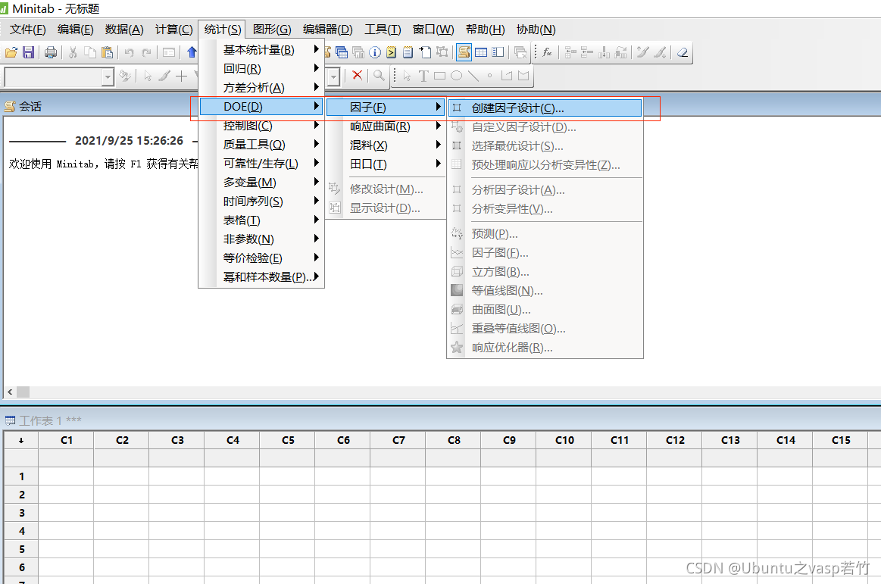
Task: Choose the 因子(F) submenu item
Action: click(x=386, y=108)
